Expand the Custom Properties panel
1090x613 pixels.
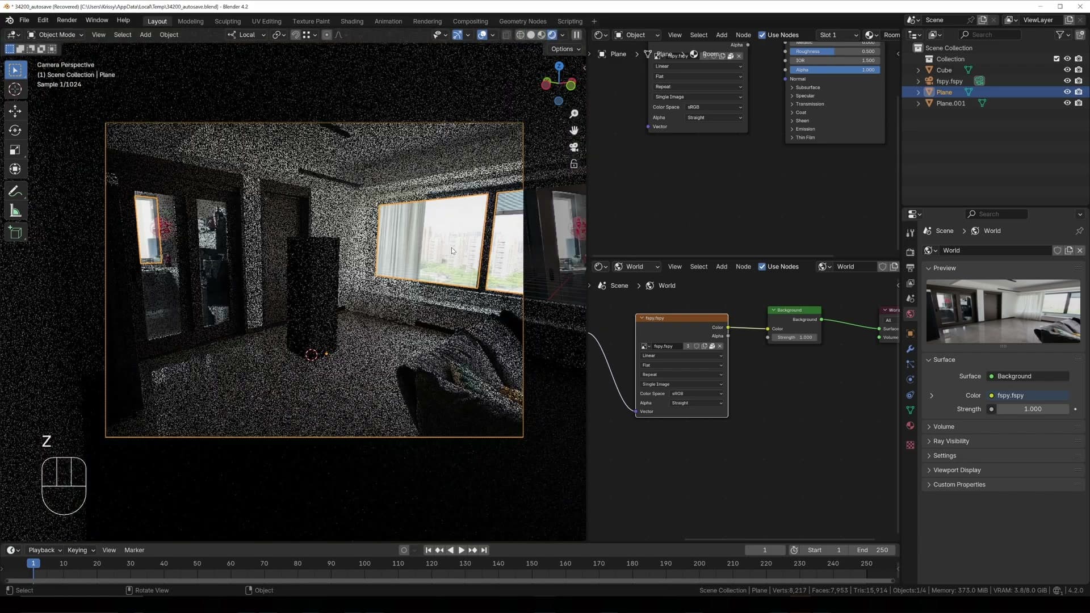958,485
